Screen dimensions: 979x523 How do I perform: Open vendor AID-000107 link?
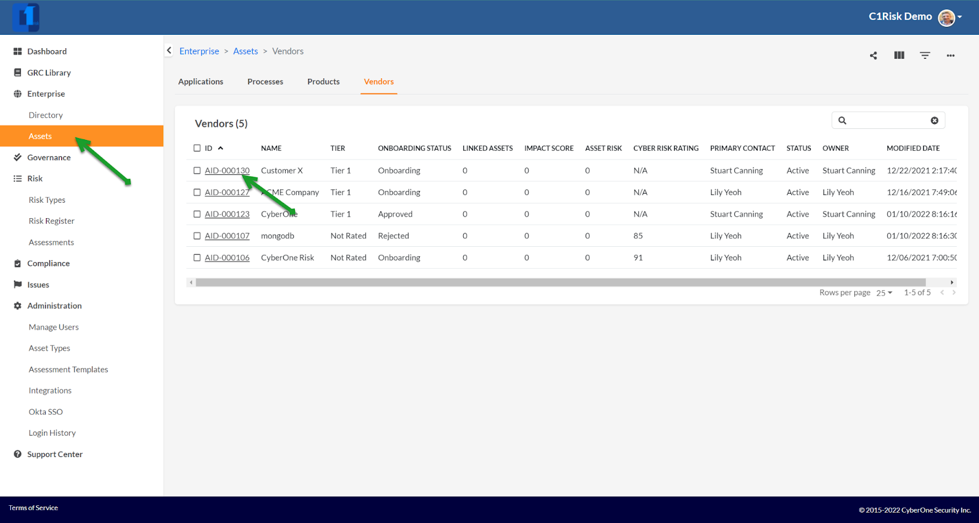click(227, 236)
